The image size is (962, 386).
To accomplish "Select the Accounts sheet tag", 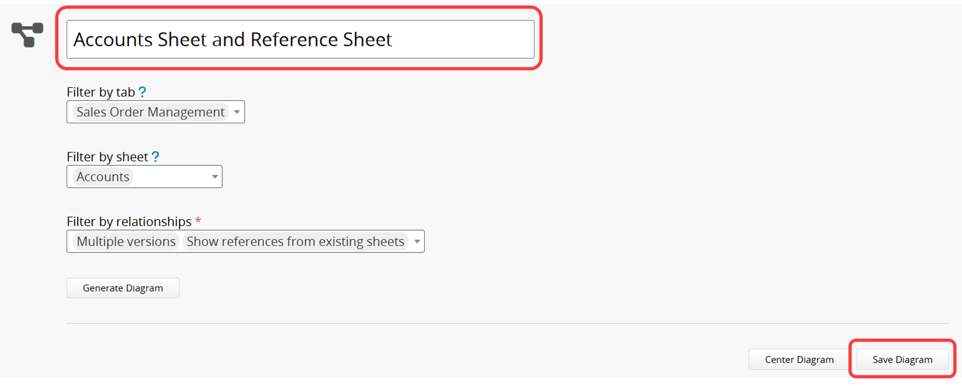I will tap(103, 177).
